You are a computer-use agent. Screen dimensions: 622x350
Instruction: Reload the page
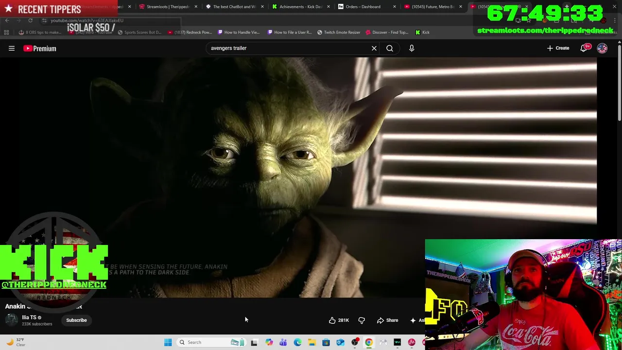[30, 20]
